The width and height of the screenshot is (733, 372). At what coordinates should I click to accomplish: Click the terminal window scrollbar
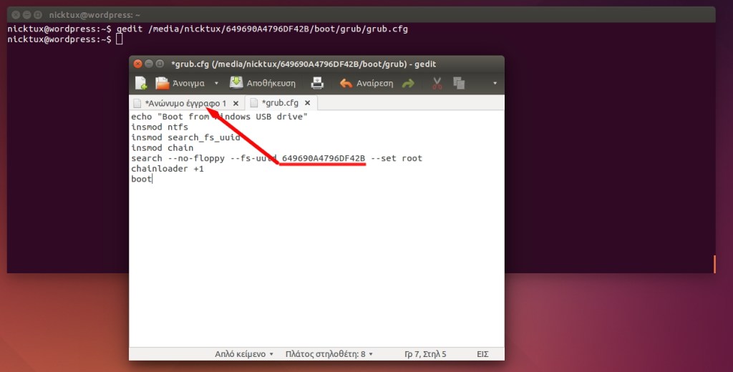click(714, 264)
